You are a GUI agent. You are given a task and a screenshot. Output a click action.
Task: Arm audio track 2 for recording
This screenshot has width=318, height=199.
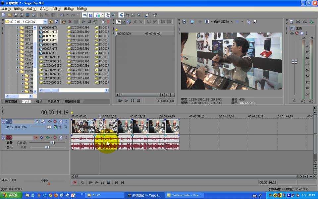point(36,137)
